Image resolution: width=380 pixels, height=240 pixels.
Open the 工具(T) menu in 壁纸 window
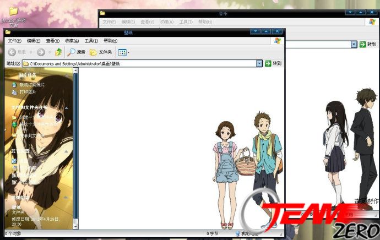click(91, 41)
